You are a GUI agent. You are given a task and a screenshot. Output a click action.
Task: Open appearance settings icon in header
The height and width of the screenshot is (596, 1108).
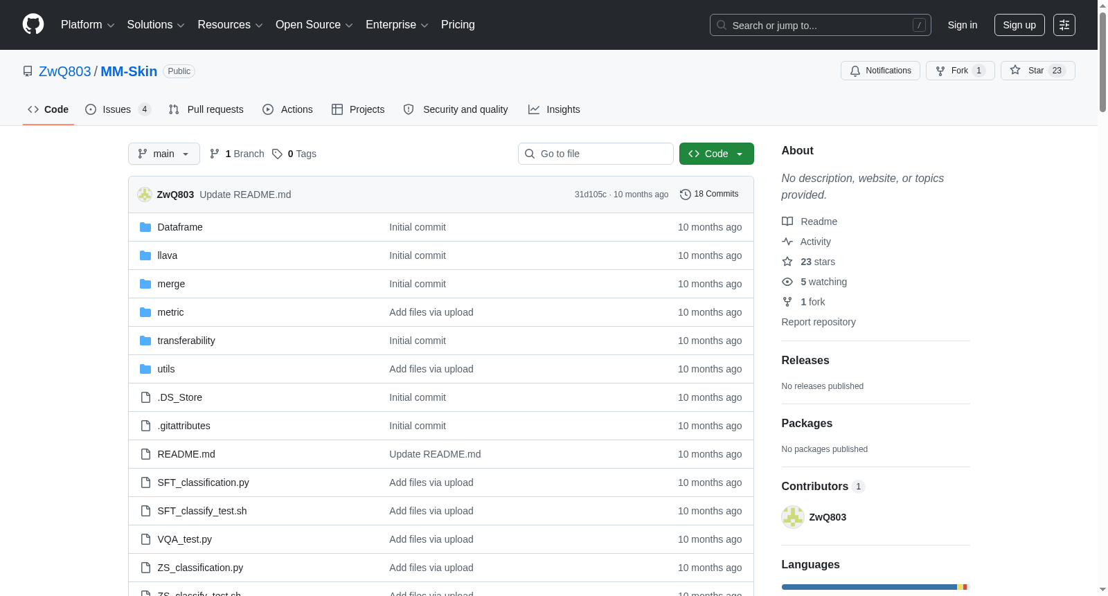(x=1064, y=25)
